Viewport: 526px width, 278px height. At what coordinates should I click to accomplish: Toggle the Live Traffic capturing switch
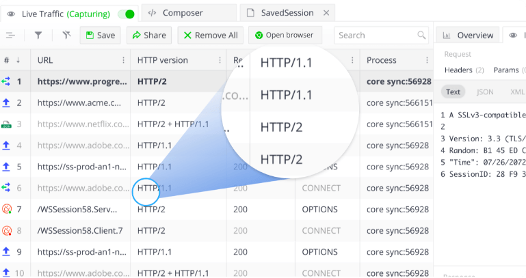click(x=126, y=14)
